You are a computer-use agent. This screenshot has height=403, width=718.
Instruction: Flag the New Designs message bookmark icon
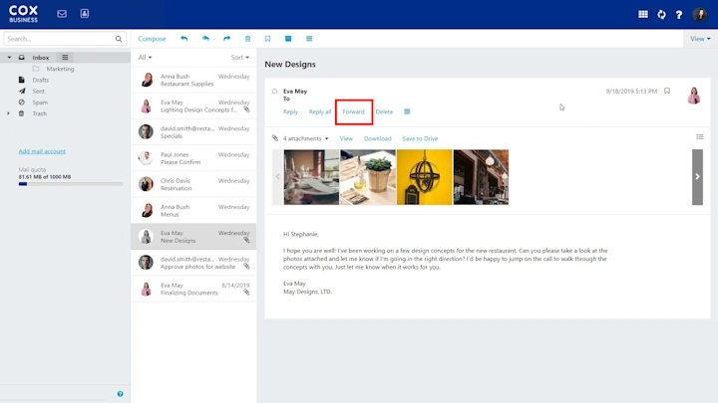coord(667,91)
